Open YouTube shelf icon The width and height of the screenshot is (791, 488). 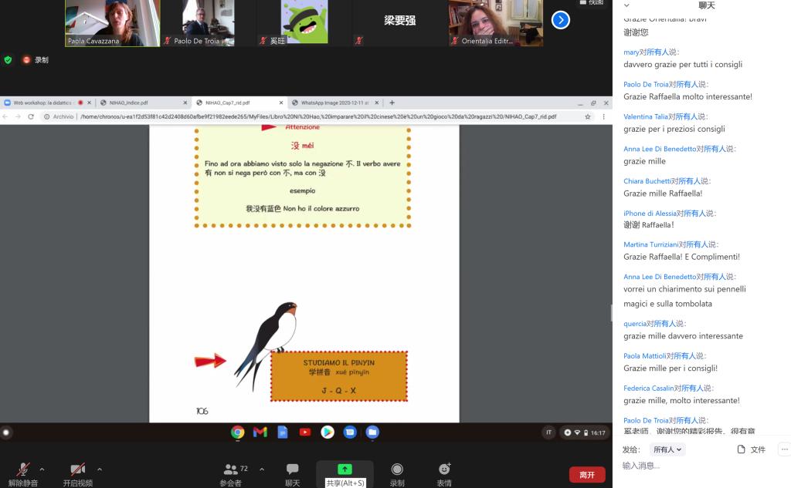coord(305,432)
